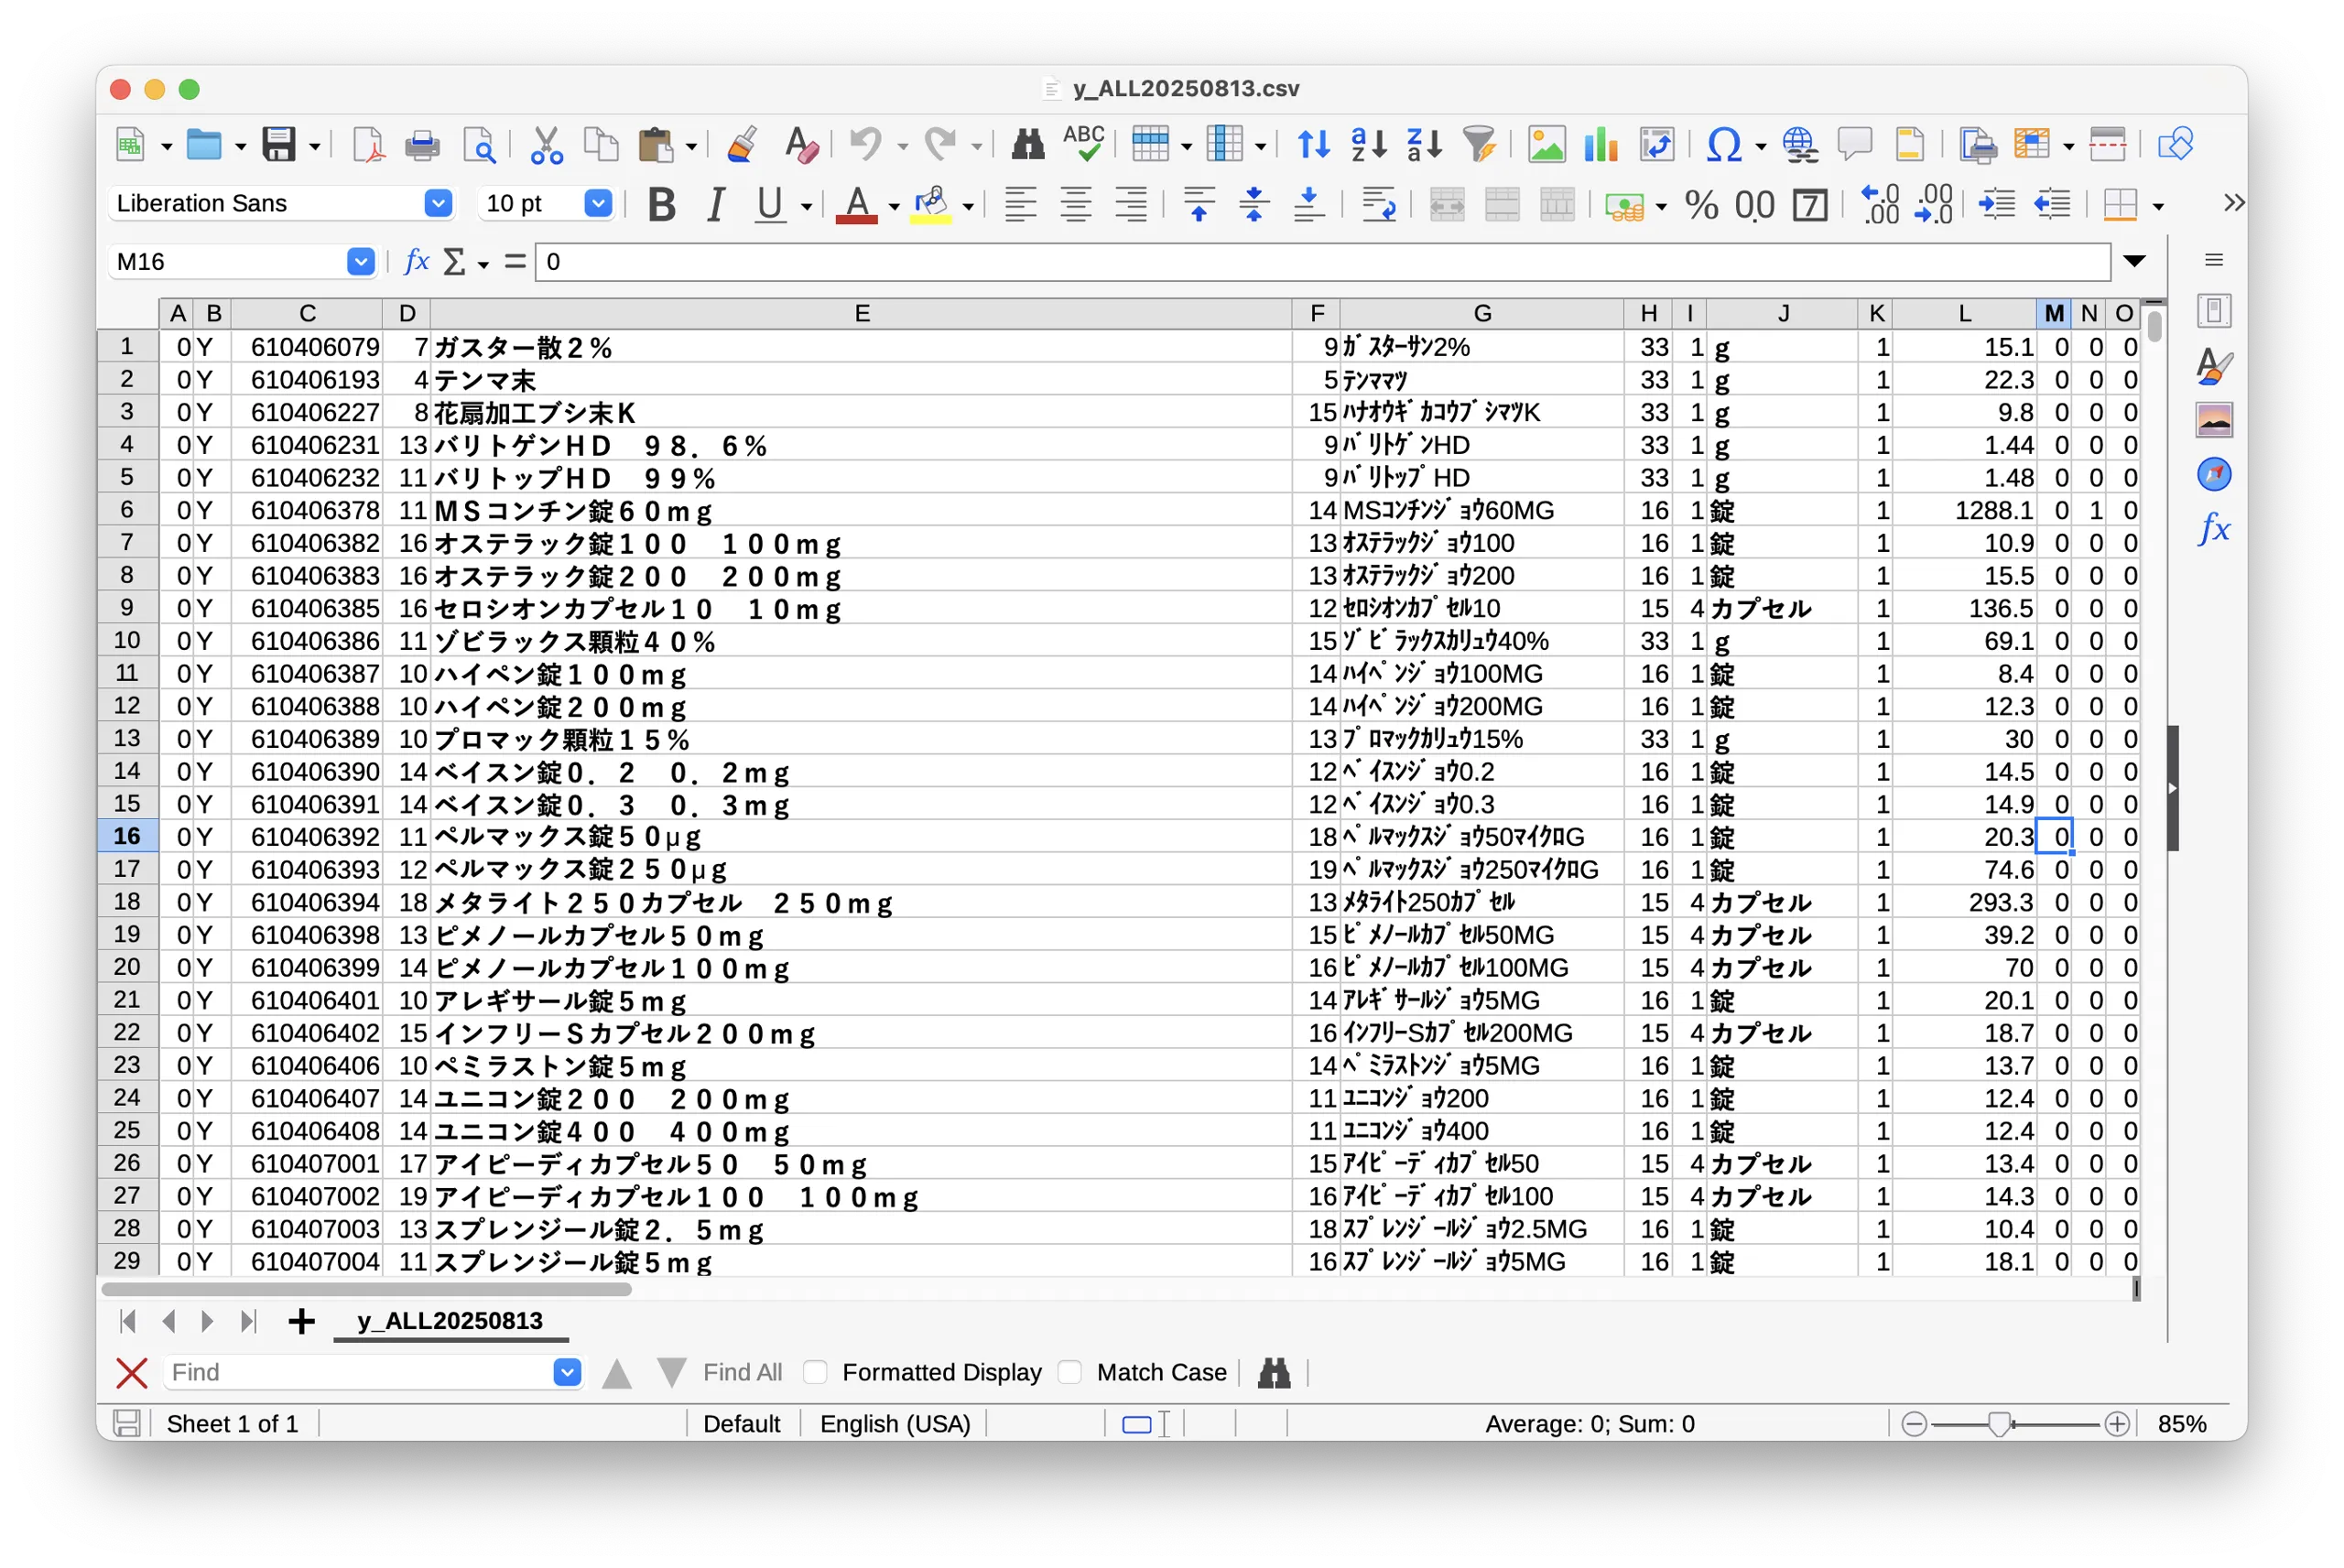Viewport: 2344px width, 1568px height.
Task: Open sidebar Functions fx panel
Action: pos(2213,528)
